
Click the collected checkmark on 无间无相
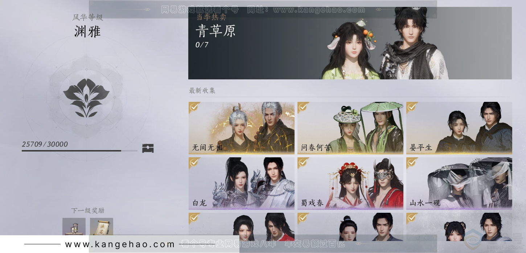194,107
